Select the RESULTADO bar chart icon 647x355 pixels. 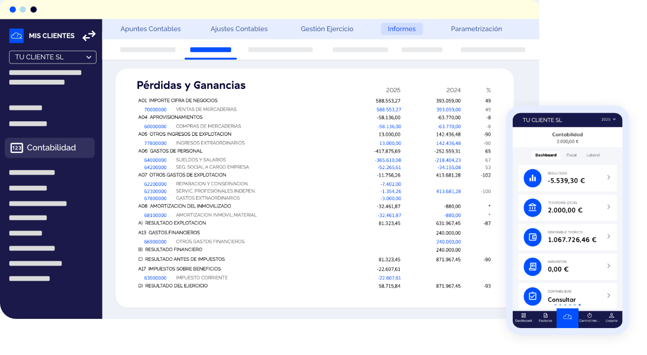tap(532, 178)
